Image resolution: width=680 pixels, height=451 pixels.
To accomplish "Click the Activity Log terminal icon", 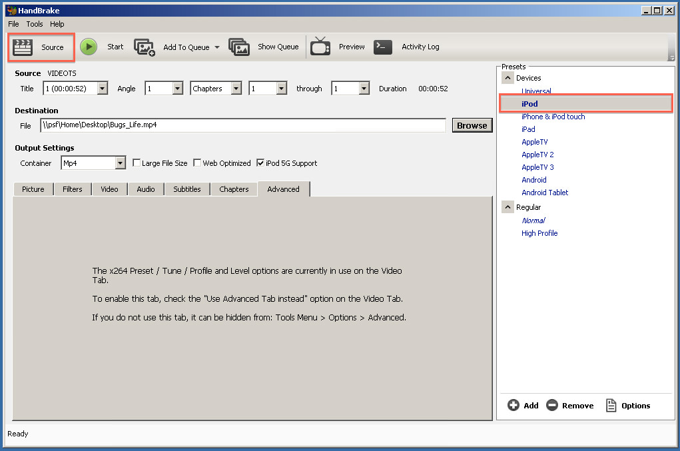I will (x=383, y=47).
